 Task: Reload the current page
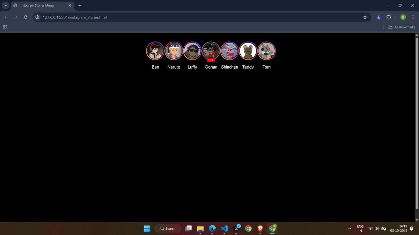coord(25,17)
